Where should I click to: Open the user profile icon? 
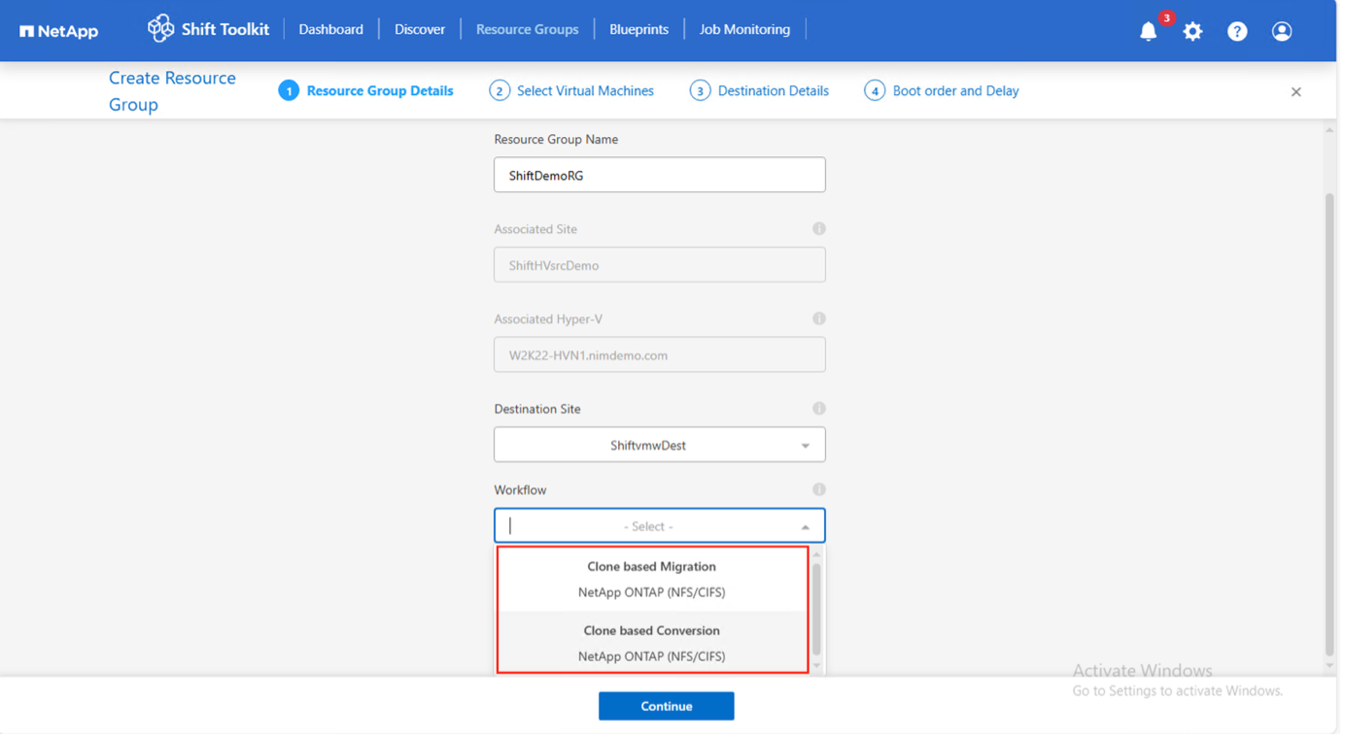pyautogui.click(x=1282, y=31)
